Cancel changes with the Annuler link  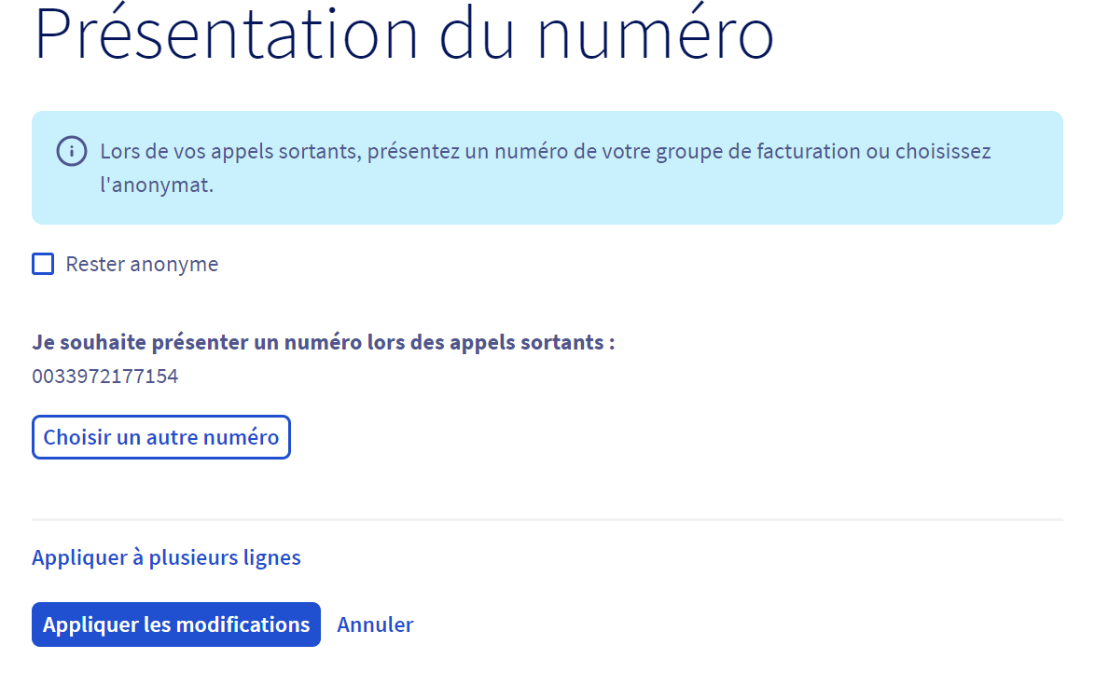coord(375,624)
